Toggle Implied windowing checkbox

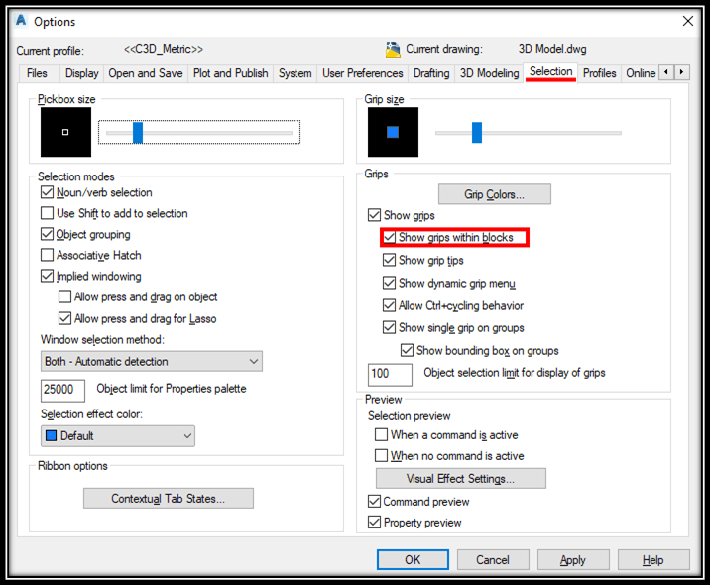click(x=47, y=276)
